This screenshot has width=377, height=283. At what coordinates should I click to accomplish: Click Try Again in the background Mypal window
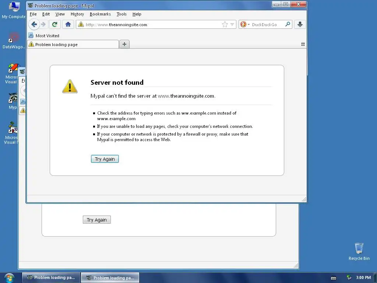97,220
